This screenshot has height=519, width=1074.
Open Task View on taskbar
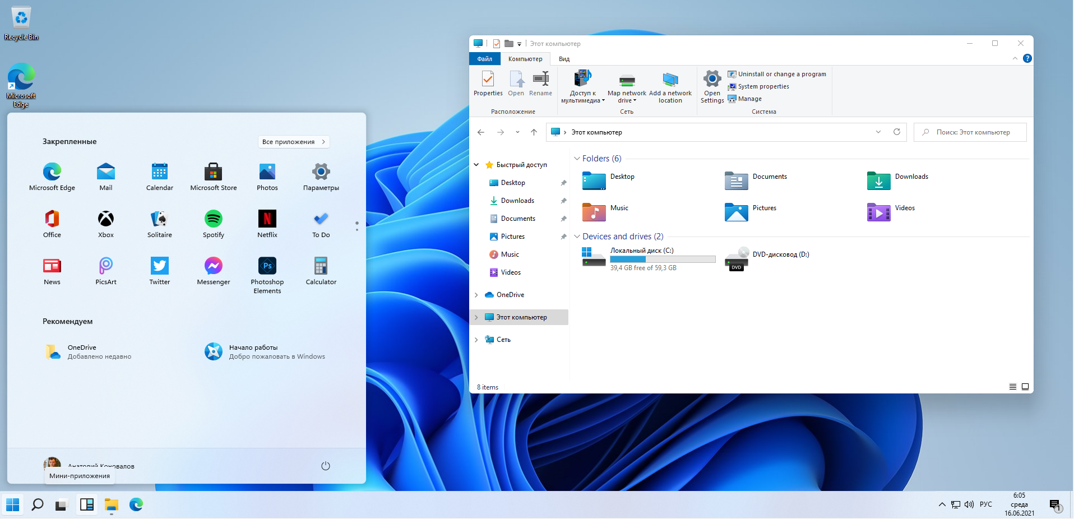[61, 504]
